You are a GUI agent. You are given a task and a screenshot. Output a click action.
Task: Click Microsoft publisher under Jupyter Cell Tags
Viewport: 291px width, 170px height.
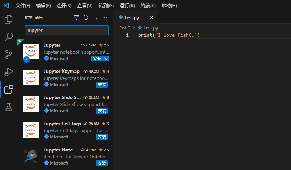point(59,137)
